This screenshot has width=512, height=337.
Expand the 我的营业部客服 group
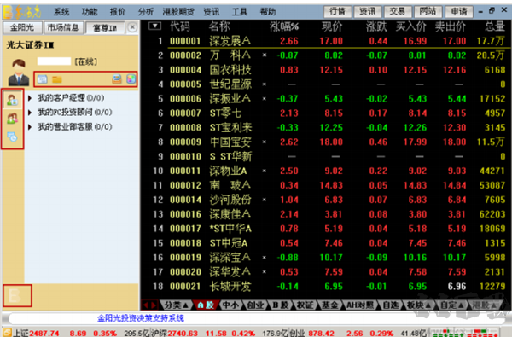[x=30, y=127]
